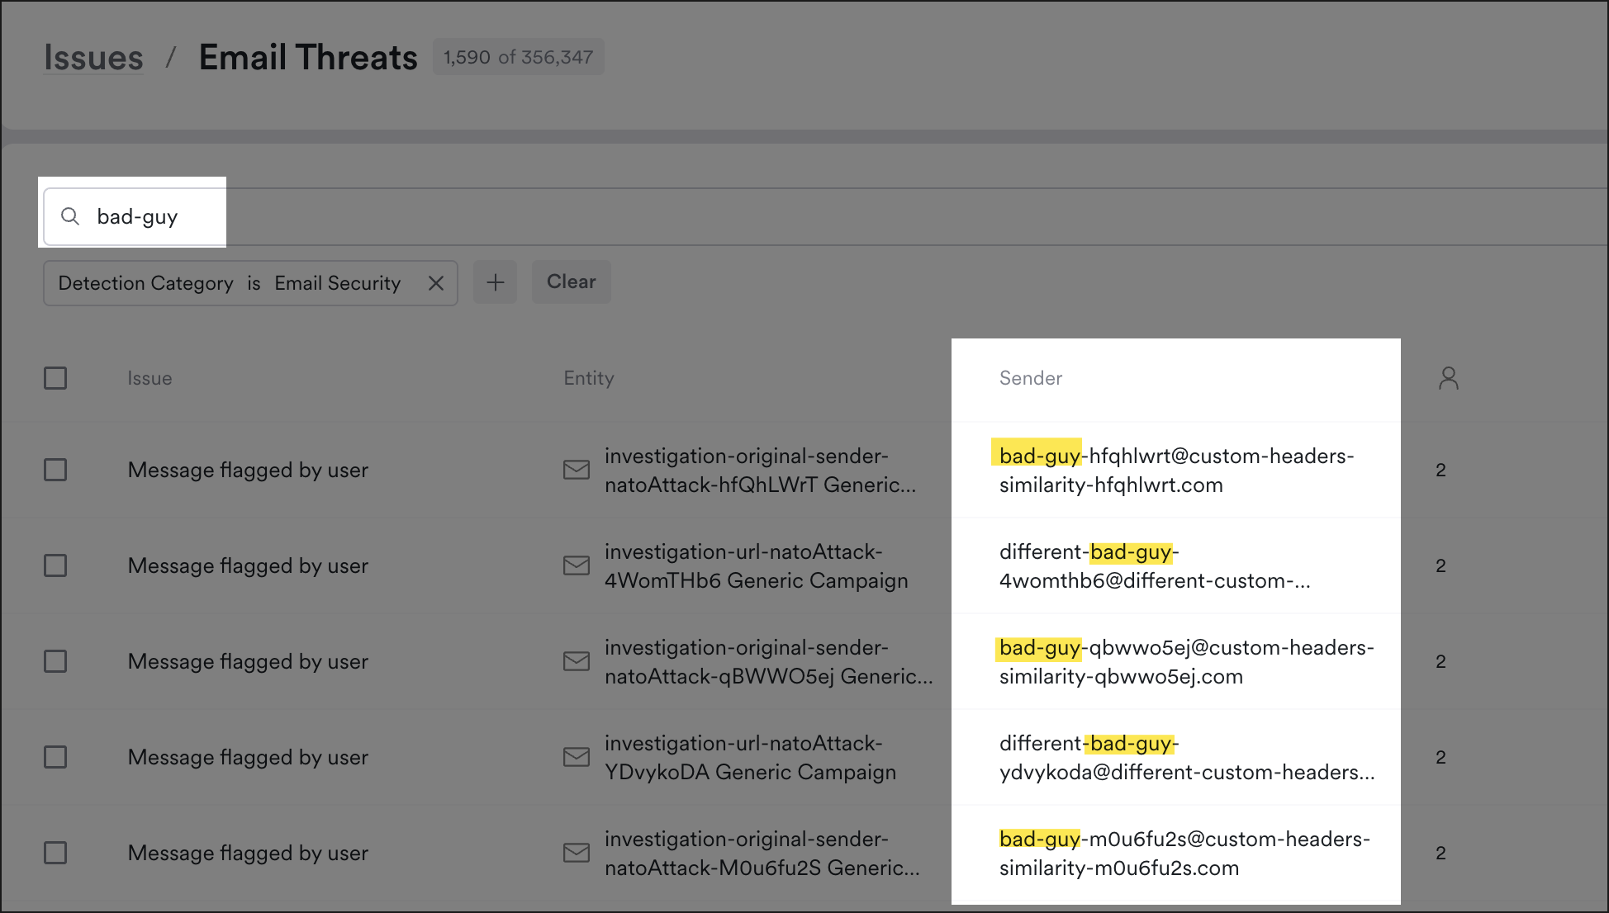Image resolution: width=1609 pixels, height=913 pixels.
Task: Check the row for natoAttack-4WomTHb6 issue
Action: click(x=55, y=565)
